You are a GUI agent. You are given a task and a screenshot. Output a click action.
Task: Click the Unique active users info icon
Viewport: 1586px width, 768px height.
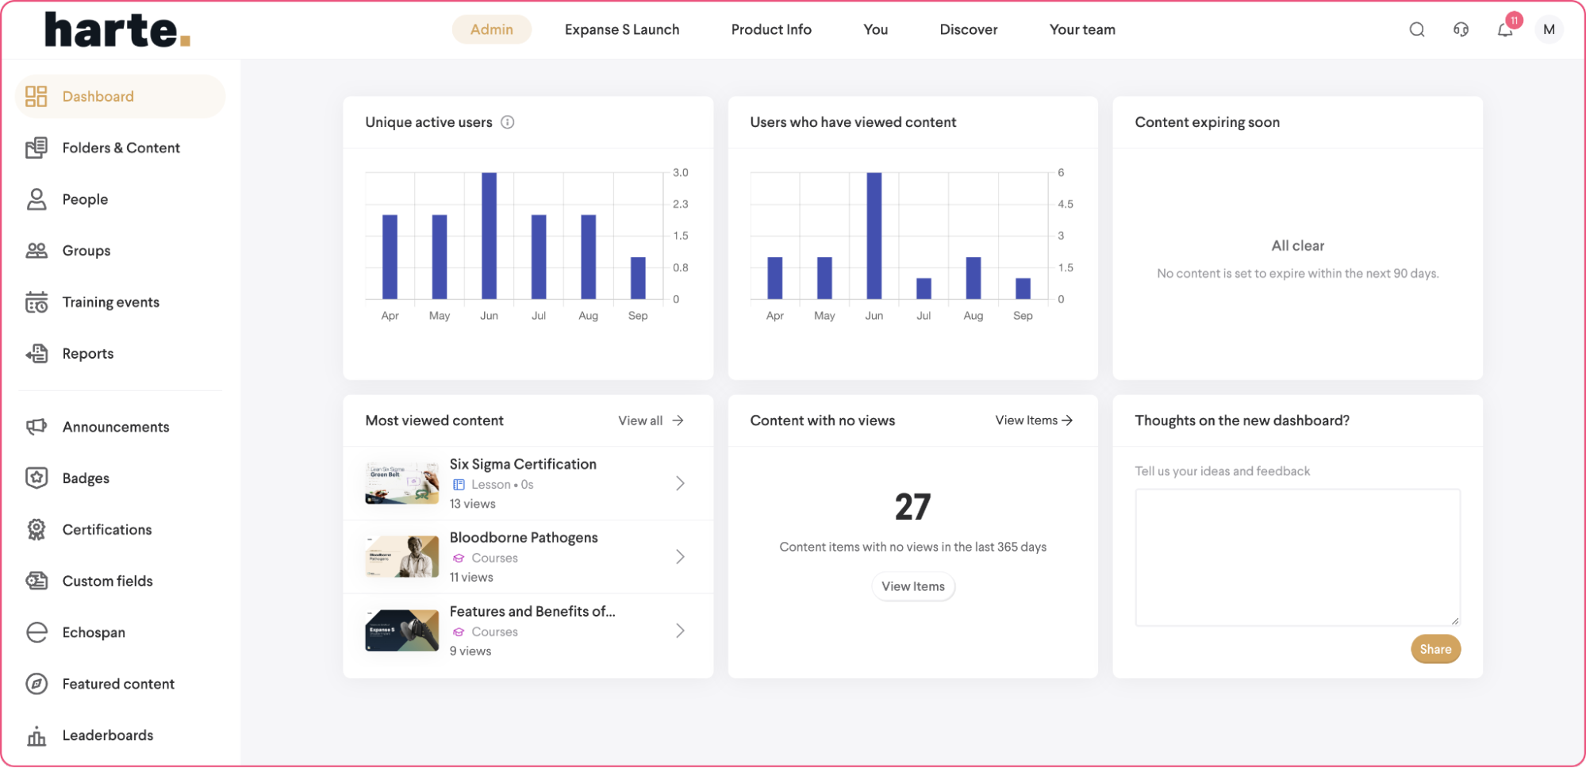[x=508, y=122]
